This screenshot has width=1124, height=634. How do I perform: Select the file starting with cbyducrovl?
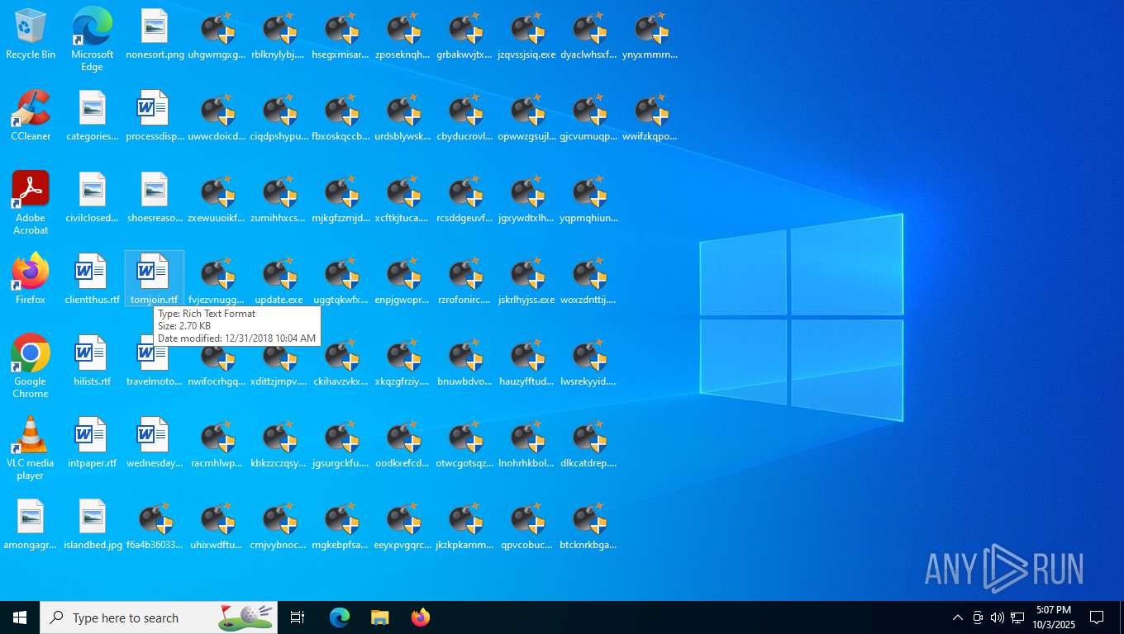[x=464, y=116]
